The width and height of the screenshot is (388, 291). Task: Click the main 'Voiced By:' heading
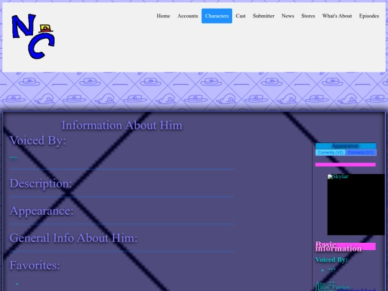(37, 140)
